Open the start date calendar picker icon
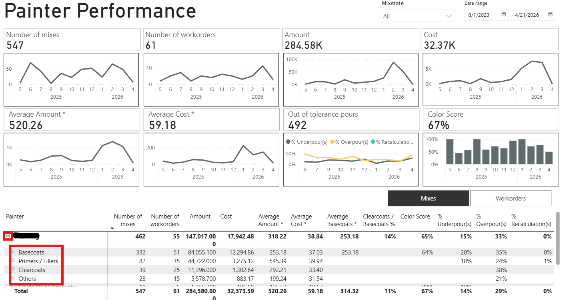This screenshot has width=565, height=300. 504,15
